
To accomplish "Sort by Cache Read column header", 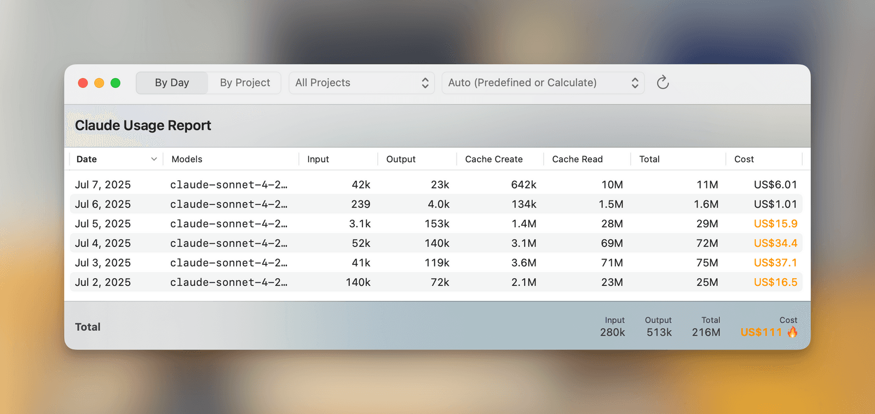I will pyautogui.click(x=577, y=159).
